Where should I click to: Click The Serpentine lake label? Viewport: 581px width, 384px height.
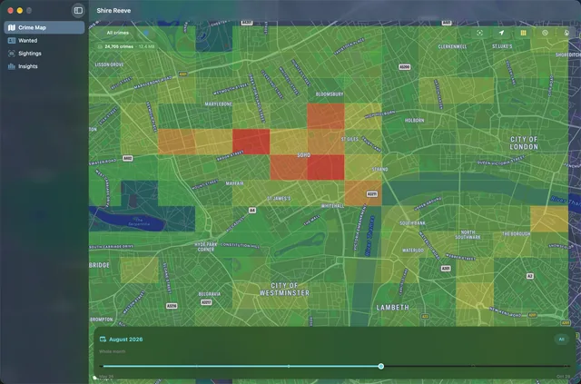click(x=139, y=222)
